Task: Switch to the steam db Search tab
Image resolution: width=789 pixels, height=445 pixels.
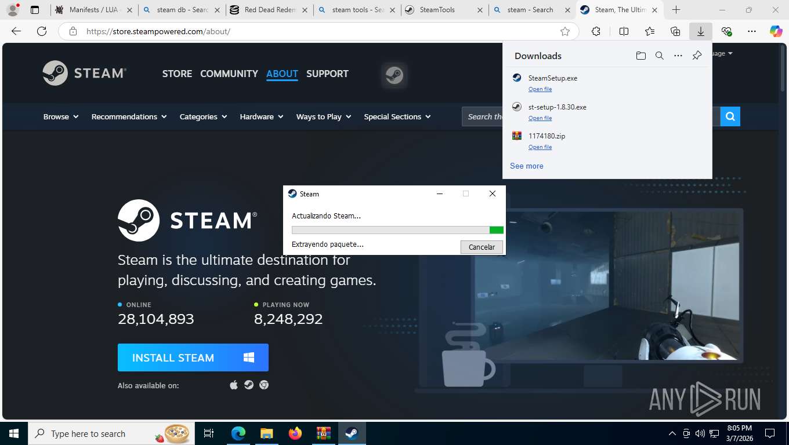Action: tap(182, 10)
